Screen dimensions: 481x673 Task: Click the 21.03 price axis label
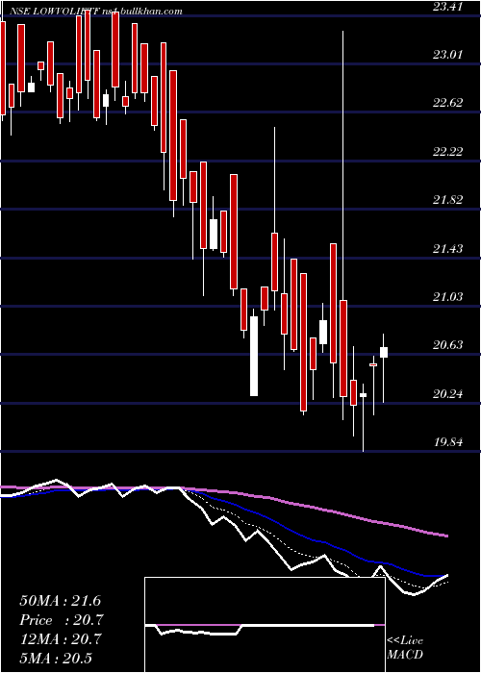[x=447, y=297]
